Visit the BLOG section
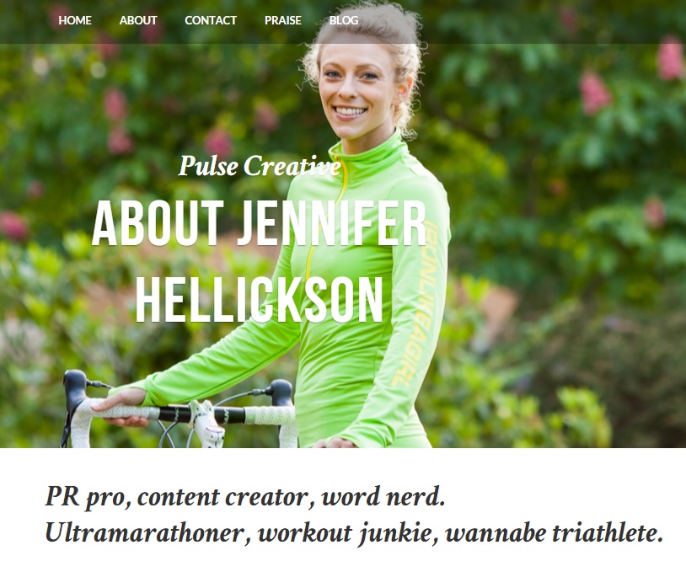The width and height of the screenshot is (686, 561). (x=344, y=20)
